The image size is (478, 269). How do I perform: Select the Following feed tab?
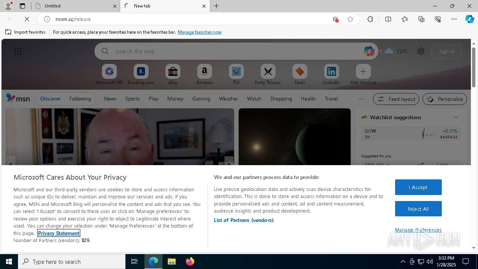(x=80, y=99)
